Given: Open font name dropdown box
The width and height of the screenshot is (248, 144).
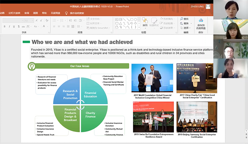Looking at the screenshot, I should coord(13,20).
